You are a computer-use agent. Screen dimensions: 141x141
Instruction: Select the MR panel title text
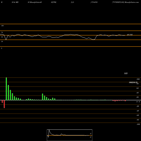126,73
